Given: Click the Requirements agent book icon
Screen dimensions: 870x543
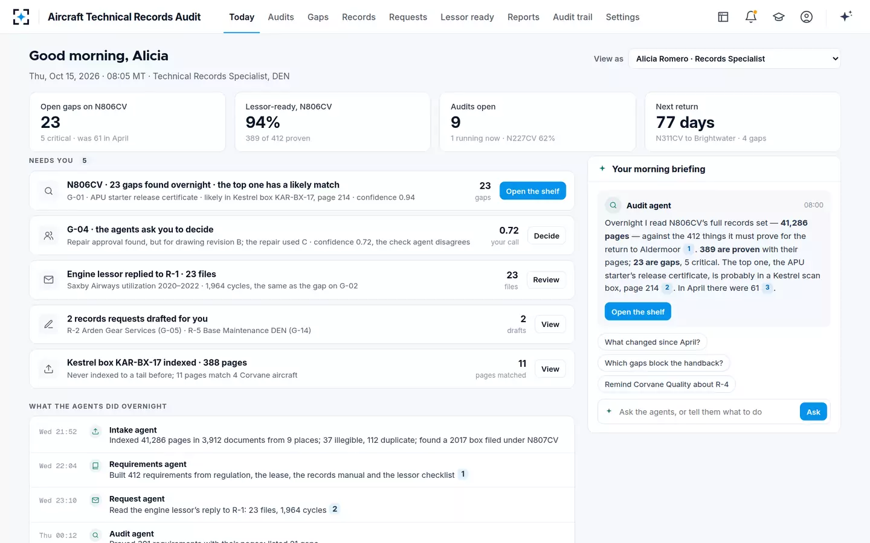Looking at the screenshot, I should pyautogui.click(x=95, y=466).
